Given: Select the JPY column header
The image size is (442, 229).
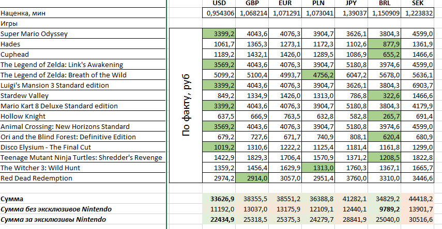Looking at the screenshot, I should pyautogui.click(x=351, y=4).
